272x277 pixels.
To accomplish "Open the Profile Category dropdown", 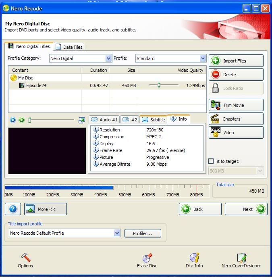I will coord(108,58).
